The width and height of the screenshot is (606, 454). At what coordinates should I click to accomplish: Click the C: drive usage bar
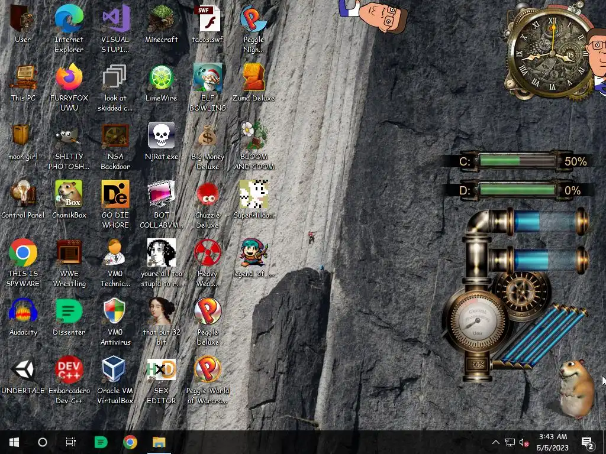[x=518, y=161]
